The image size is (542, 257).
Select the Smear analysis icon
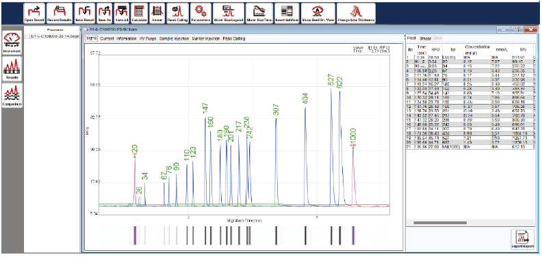157,13
